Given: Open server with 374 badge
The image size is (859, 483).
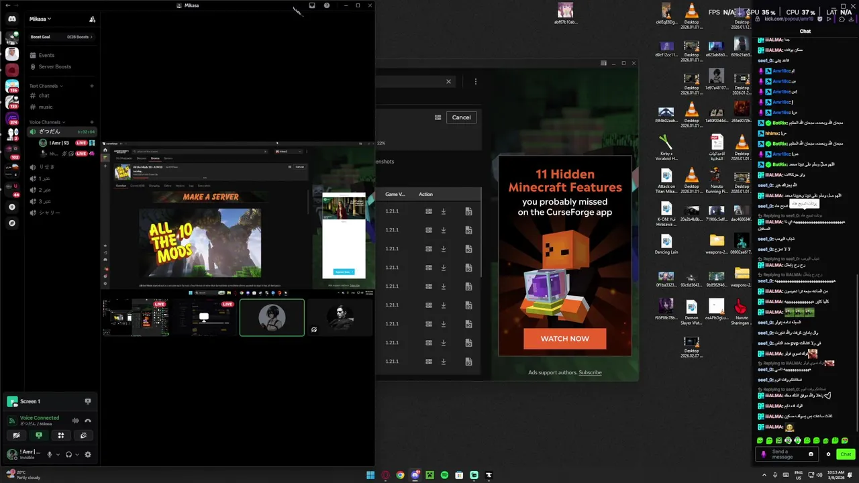Looking at the screenshot, I should coord(12,119).
